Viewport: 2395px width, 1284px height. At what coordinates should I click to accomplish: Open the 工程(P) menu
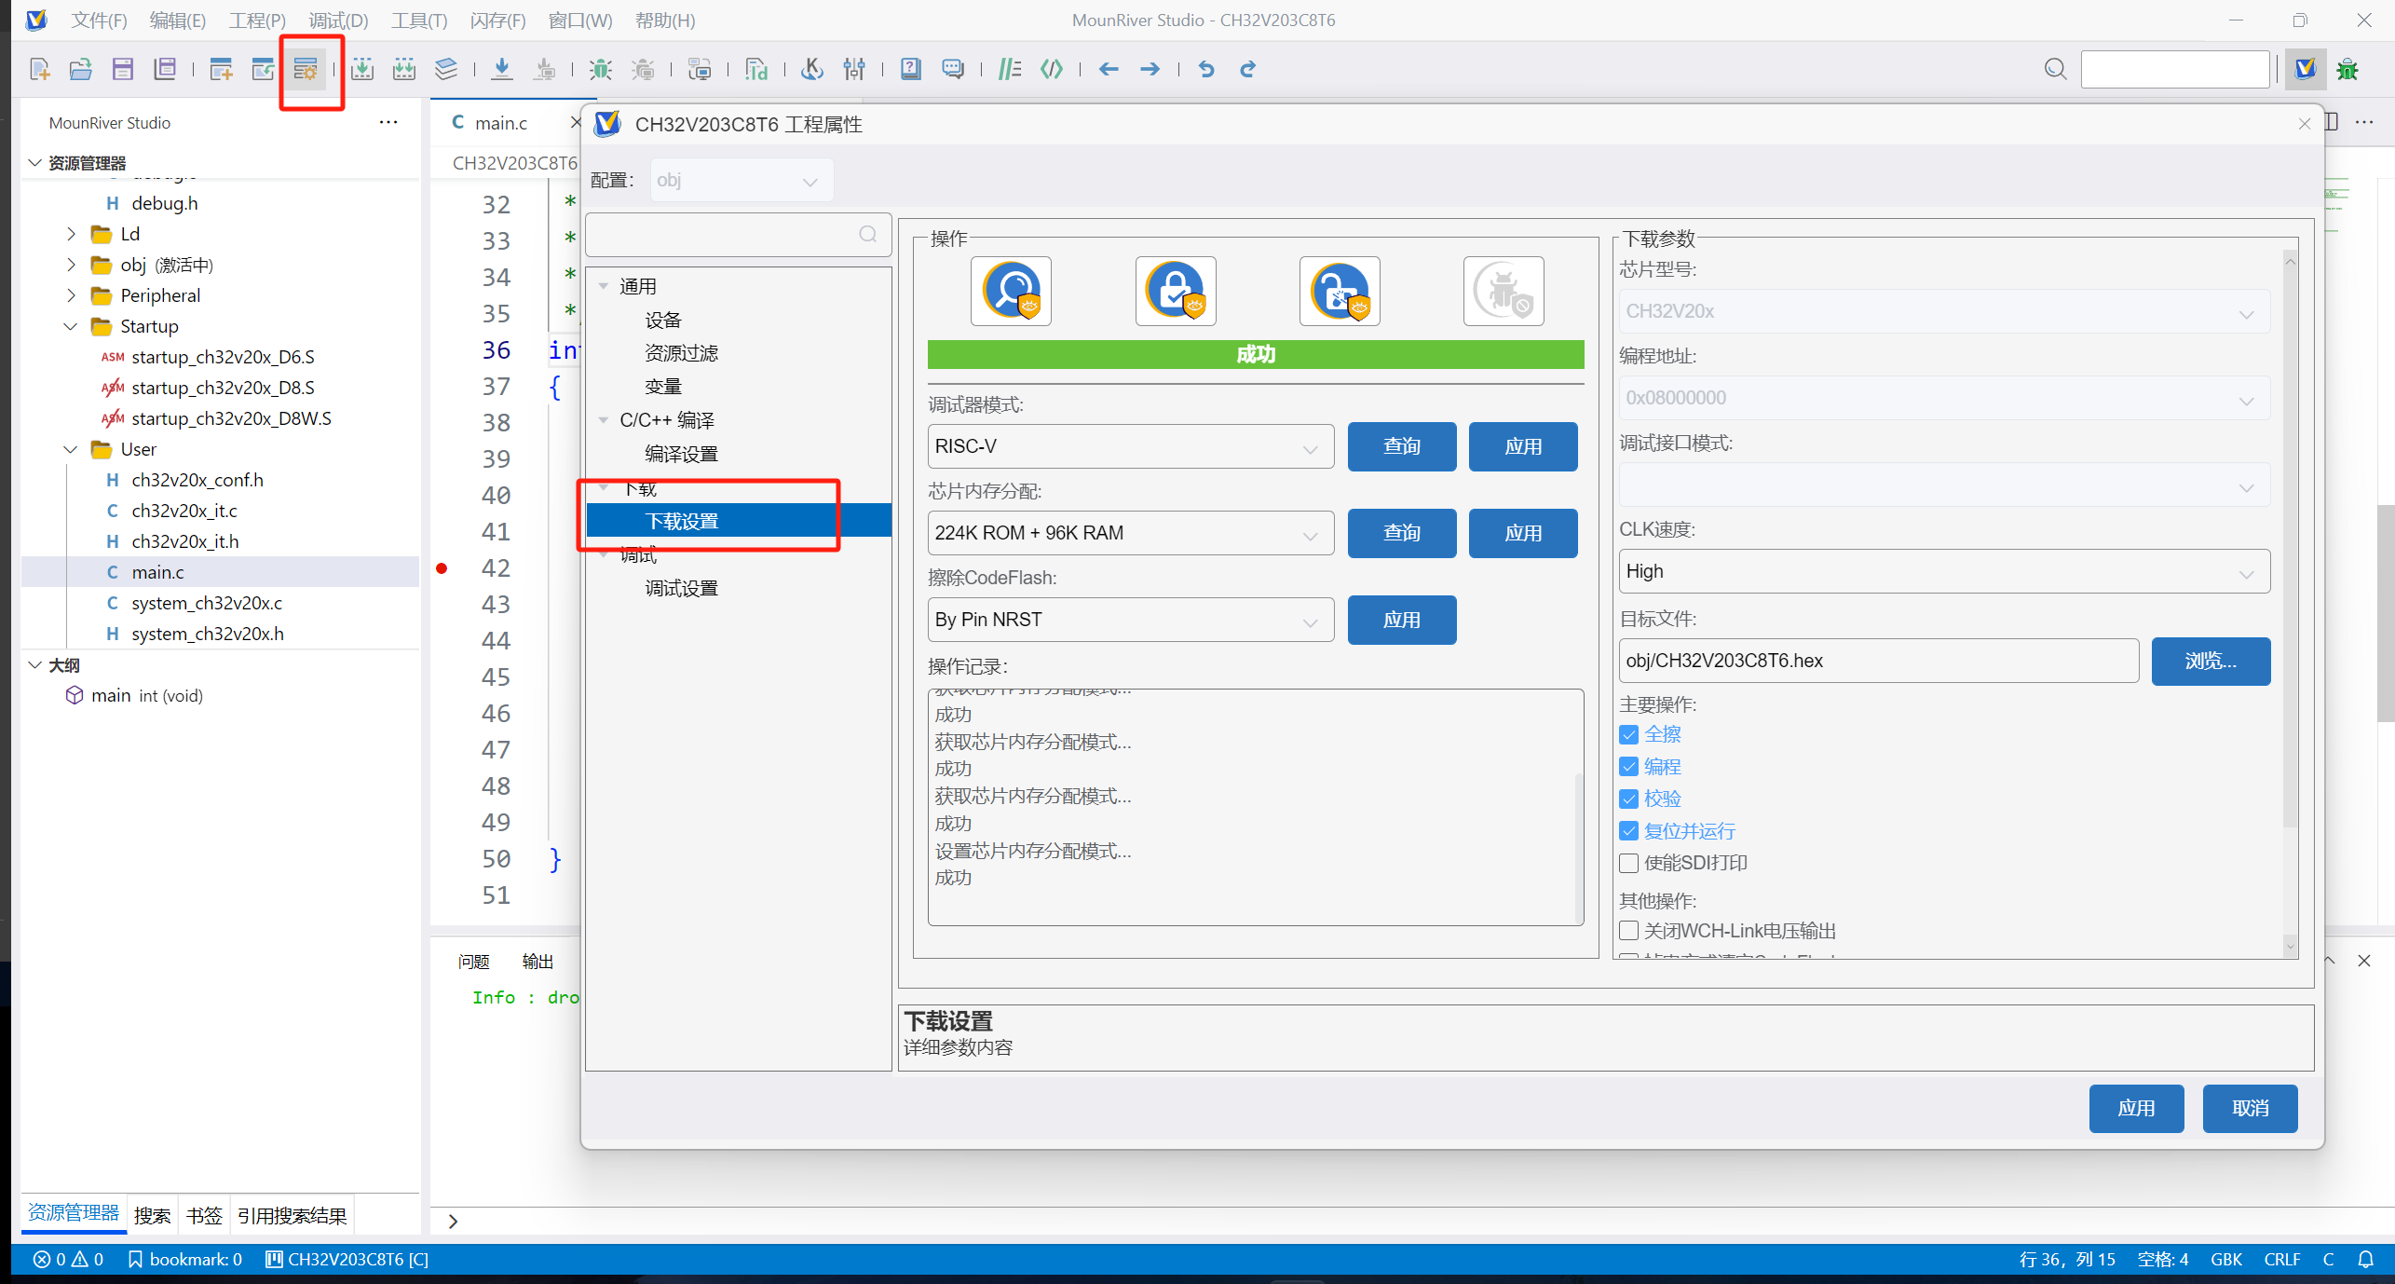pyautogui.click(x=257, y=20)
